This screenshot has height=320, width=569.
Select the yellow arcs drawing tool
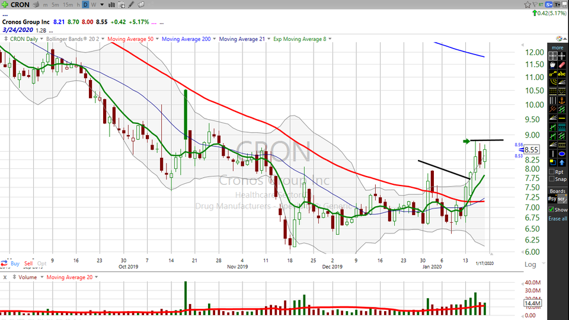click(553, 82)
